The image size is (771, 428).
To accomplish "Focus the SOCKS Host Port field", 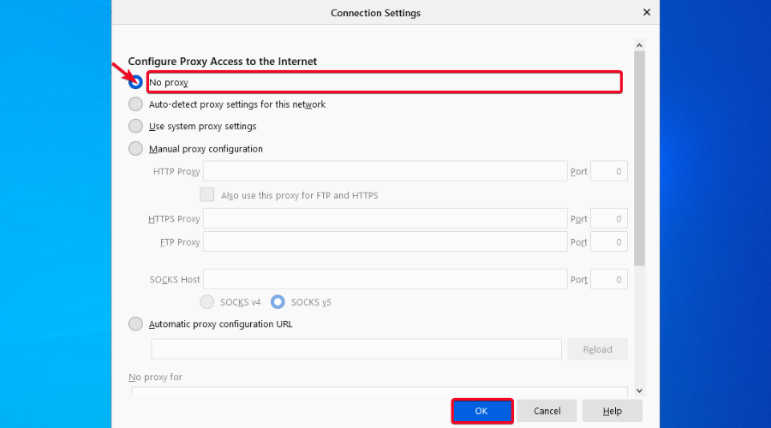I will click(609, 279).
